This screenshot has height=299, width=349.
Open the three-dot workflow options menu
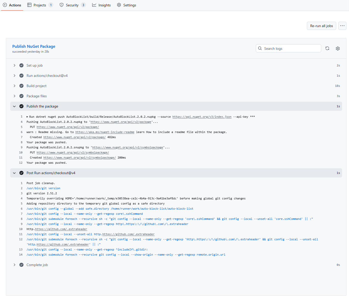(342, 26)
